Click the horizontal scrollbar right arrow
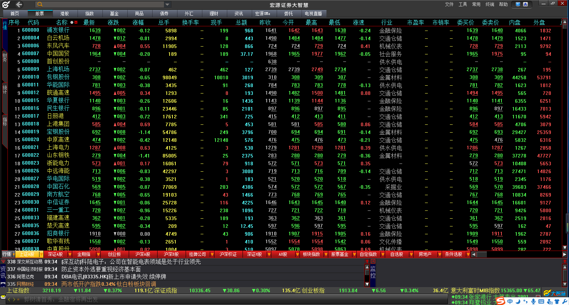The image size is (569, 305). 564,255
